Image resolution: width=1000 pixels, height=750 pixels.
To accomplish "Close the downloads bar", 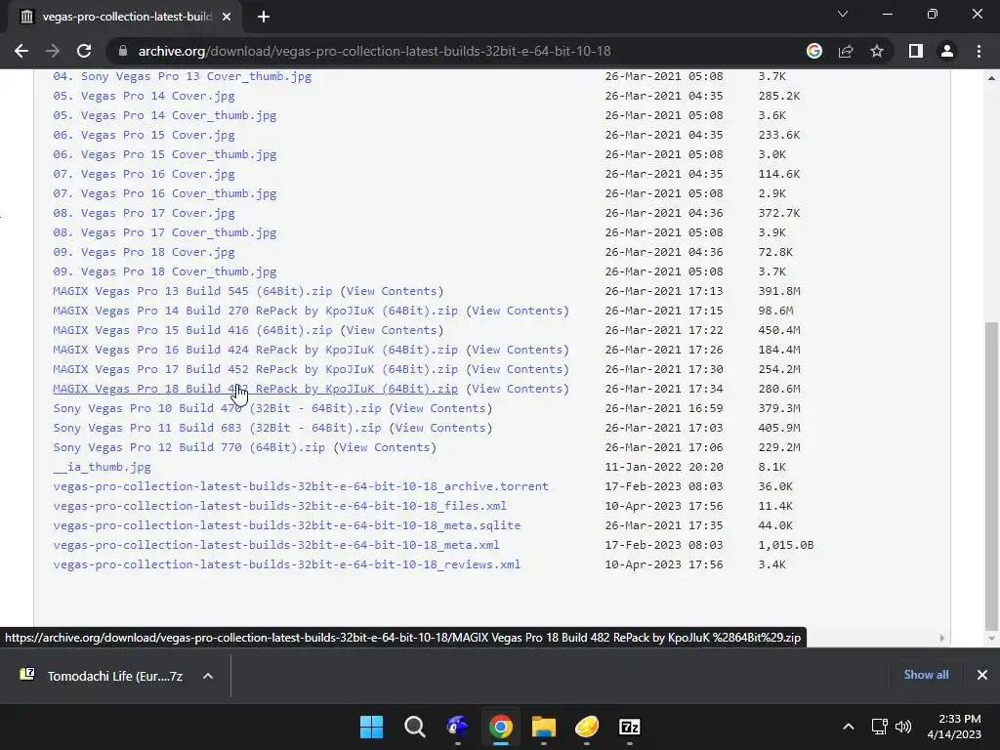I will click(982, 675).
